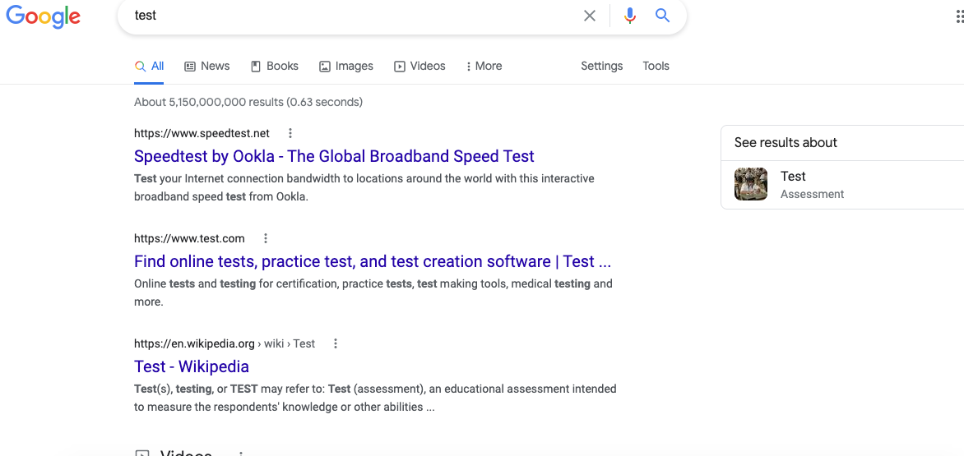Switch to the Videos tab

click(x=419, y=66)
